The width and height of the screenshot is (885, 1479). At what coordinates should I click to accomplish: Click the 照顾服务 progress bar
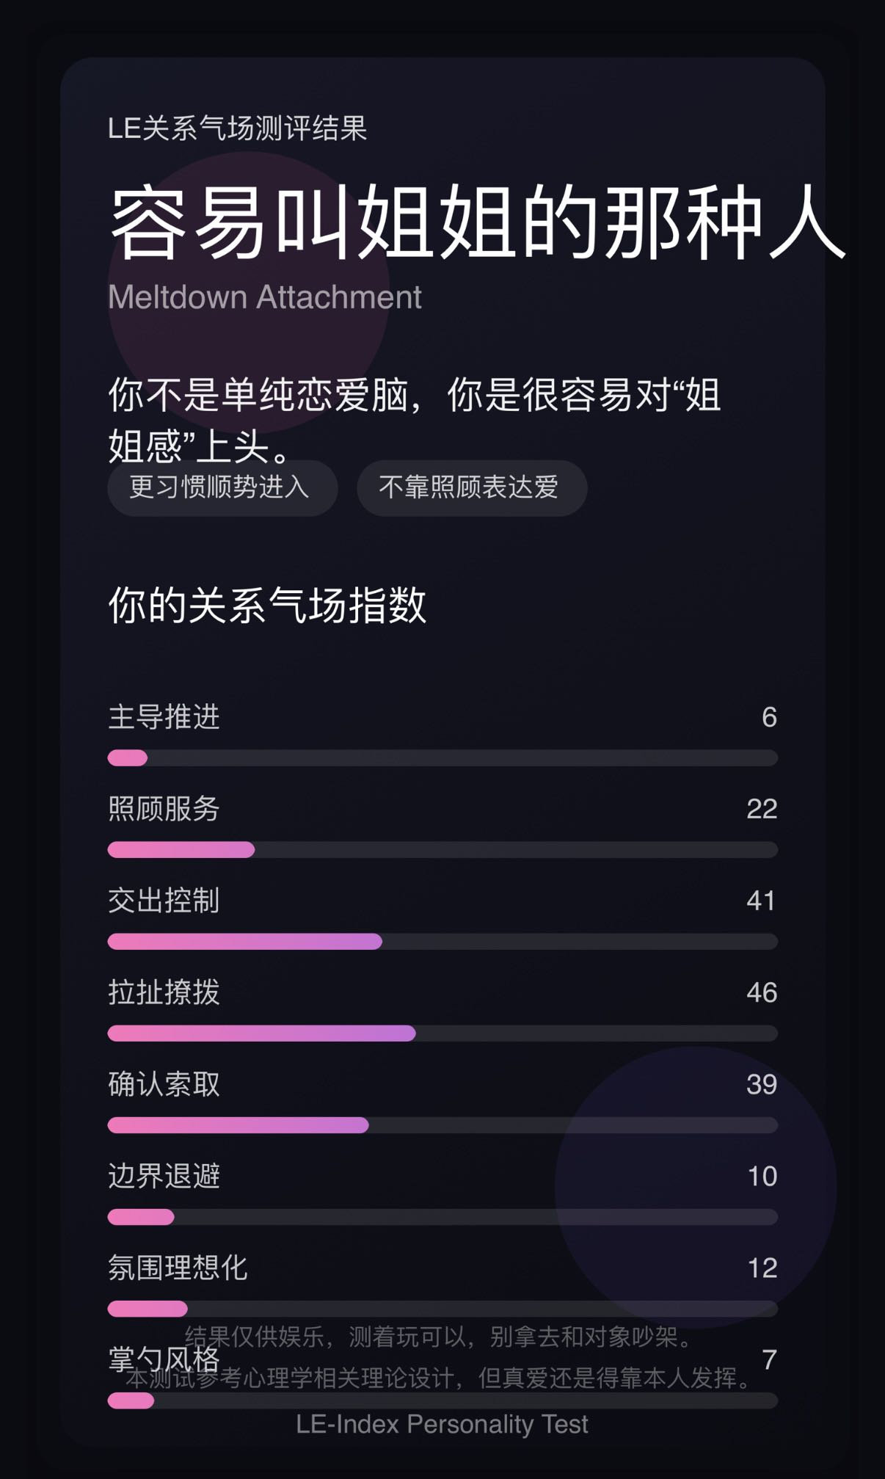coord(442,850)
